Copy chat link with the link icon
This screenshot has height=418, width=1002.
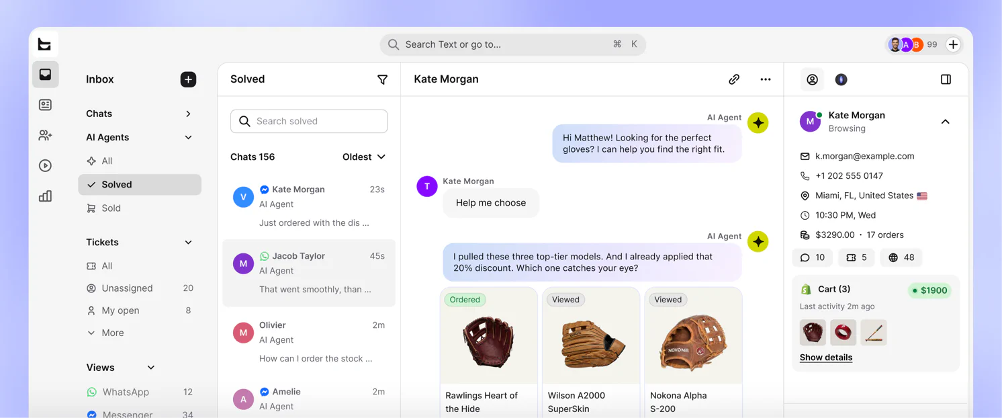tap(734, 79)
